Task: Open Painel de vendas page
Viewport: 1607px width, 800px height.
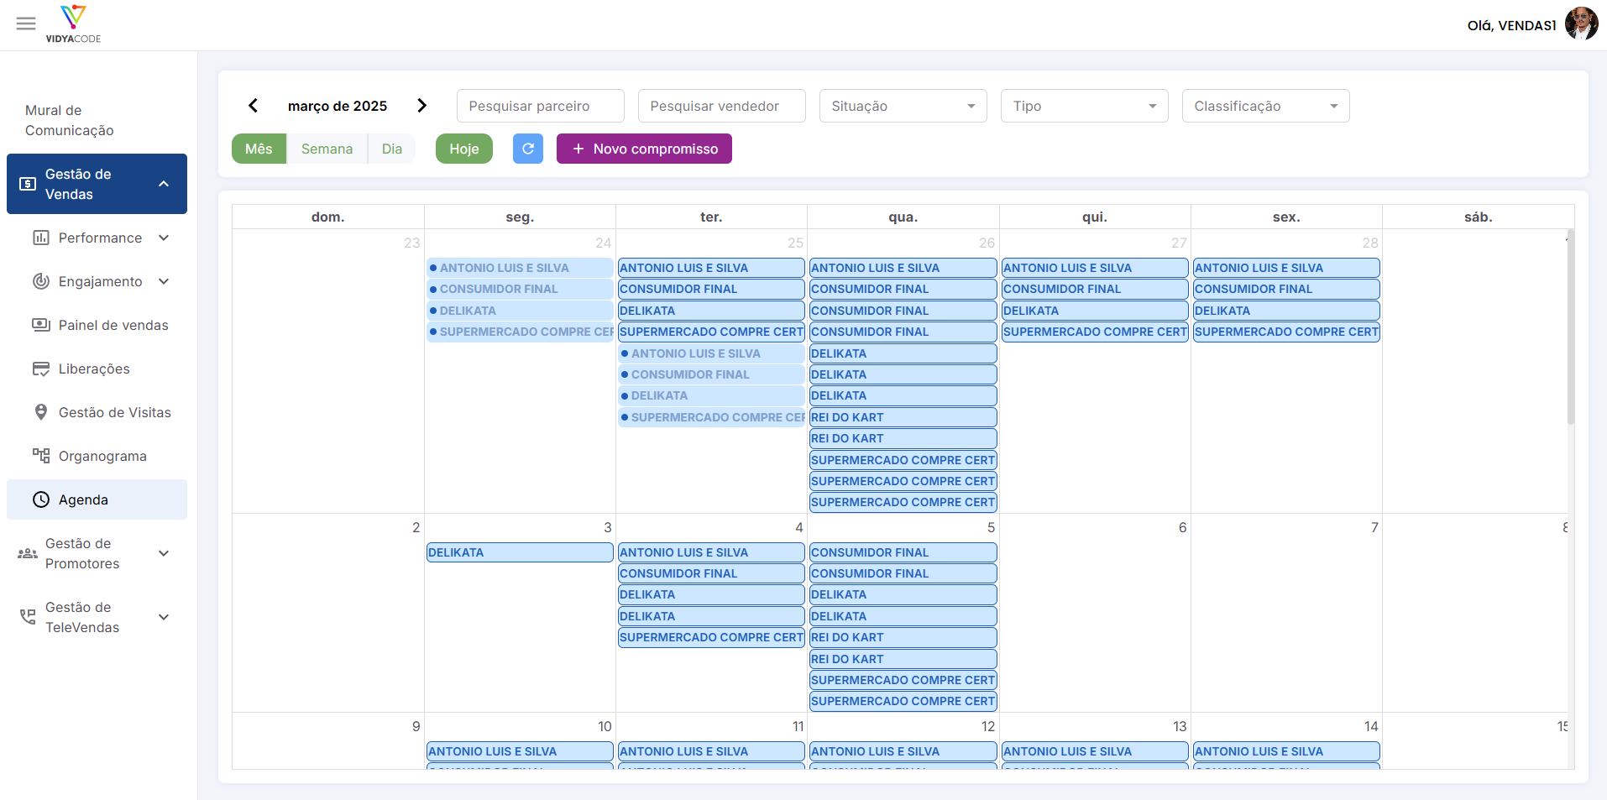Action: point(97,325)
